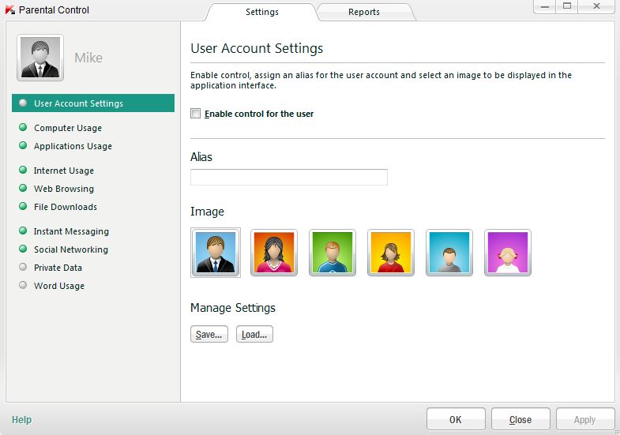Select the businessman in suit avatar image
This screenshot has height=435, width=620.
pyautogui.click(x=215, y=253)
